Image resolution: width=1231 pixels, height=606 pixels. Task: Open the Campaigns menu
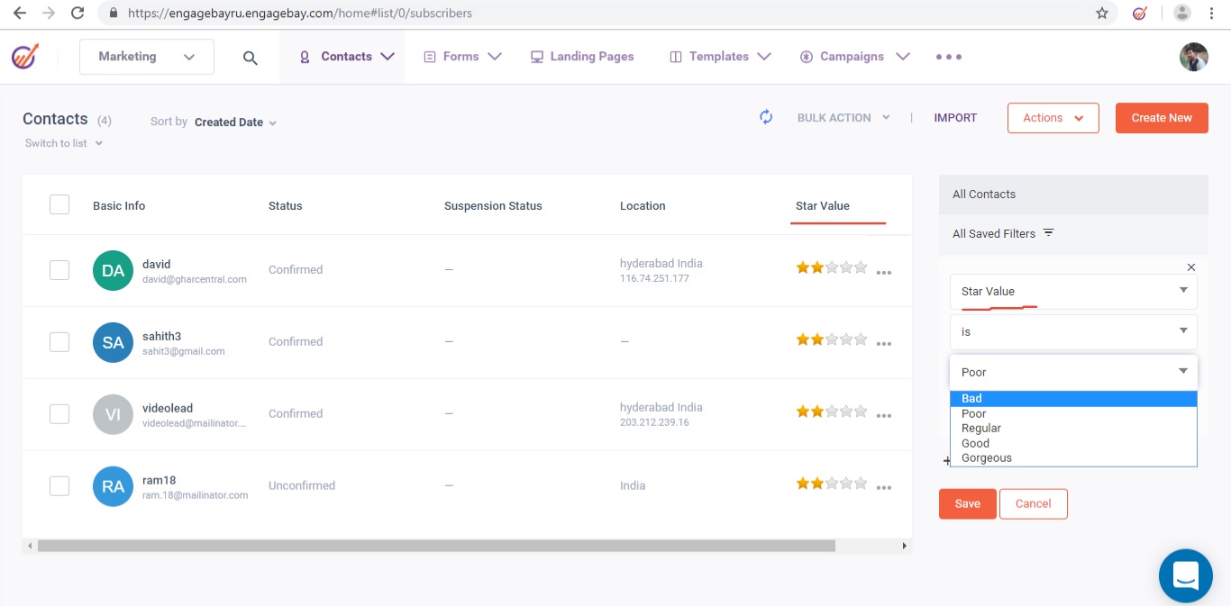(x=853, y=57)
